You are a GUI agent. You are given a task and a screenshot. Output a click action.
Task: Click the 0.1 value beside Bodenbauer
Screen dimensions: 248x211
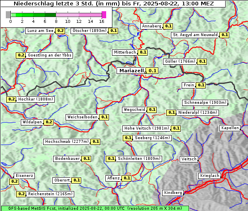[x=87, y=159]
